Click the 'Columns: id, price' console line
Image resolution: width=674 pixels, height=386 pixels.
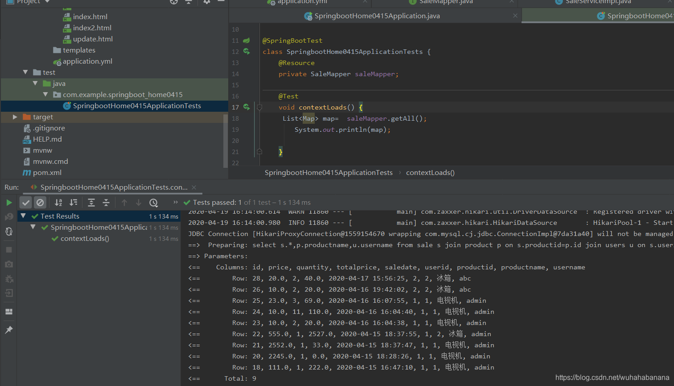click(x=386, y=267)
